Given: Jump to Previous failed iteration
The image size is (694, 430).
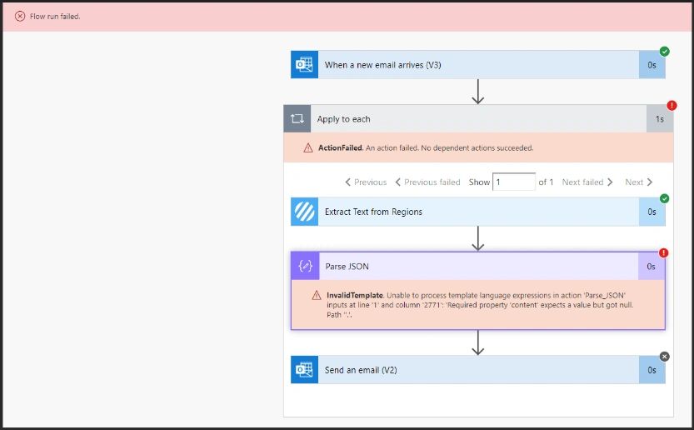Looking at the screenshot, I should [427, 182].
